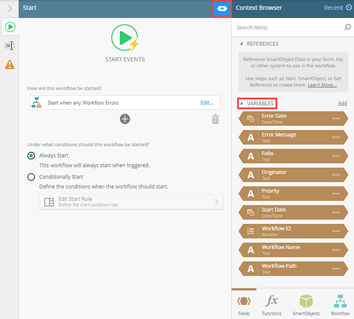This screenshot has height=319, width=354.
Task: Delete the start event with trash icon
Action: click(215, 119)
